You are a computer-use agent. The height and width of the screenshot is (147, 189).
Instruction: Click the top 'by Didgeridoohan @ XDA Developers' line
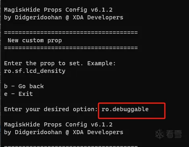coord(64,17)
